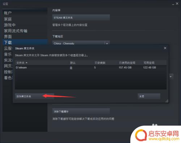Click 添加库文件夹 button
This screenshot has height=143, width=181.
(x=34, y=96)
